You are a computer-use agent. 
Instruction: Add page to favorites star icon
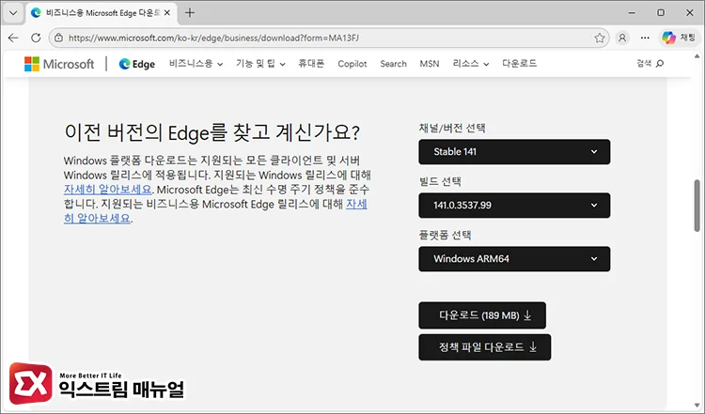click(600, 38)
